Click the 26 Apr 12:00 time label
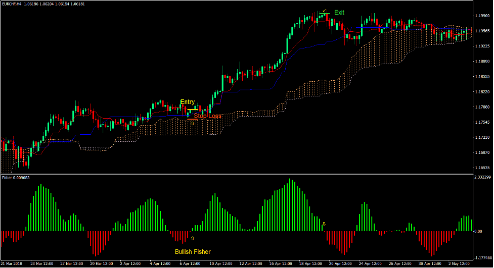Screen dimensions: 494x268 tap(400, 263)
